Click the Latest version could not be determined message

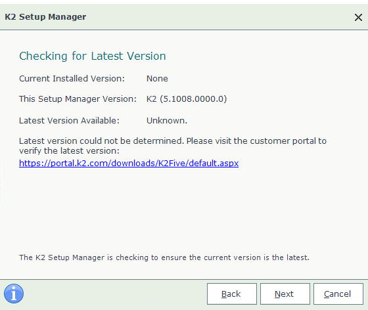(173, 141)
